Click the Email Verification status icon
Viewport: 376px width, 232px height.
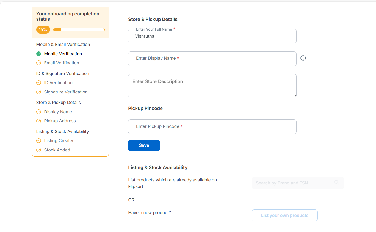[38, 63]
